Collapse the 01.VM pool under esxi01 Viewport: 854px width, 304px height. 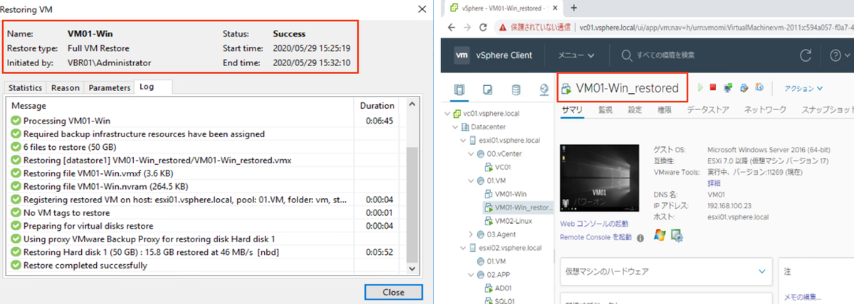pyautogui.click(x=470, y=180)
